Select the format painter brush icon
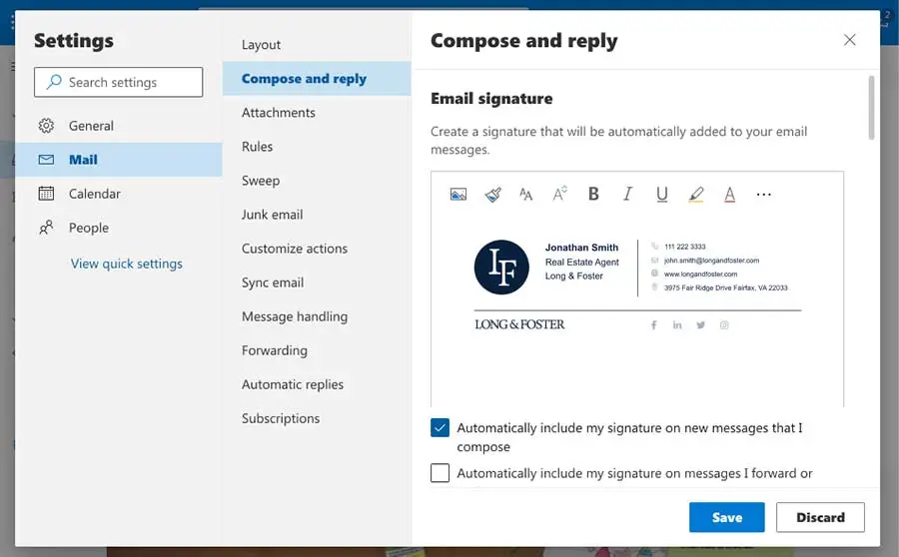The image size is (899, 557). [492, 195]
